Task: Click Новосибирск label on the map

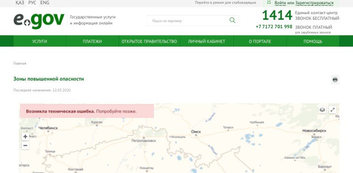Action: (x=314, y=131)
